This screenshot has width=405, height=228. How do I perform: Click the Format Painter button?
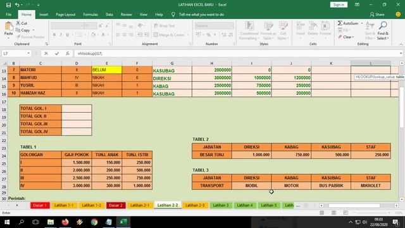point(30,37)
